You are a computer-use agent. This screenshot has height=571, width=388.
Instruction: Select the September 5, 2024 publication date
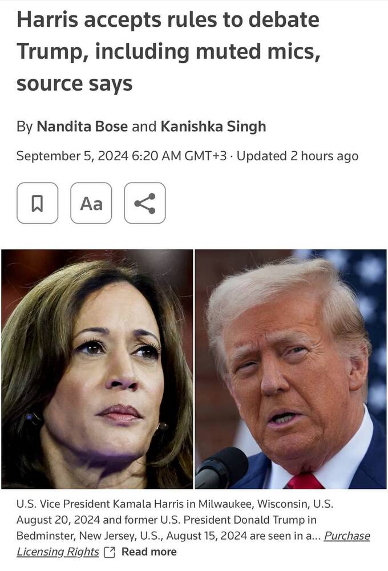pyautogui.click(x=72, y=156)
